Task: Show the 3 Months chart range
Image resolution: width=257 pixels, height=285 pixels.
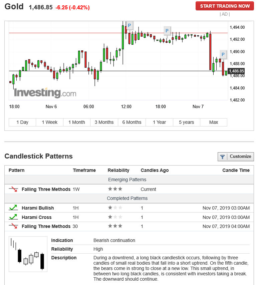Action: [104, 122]
